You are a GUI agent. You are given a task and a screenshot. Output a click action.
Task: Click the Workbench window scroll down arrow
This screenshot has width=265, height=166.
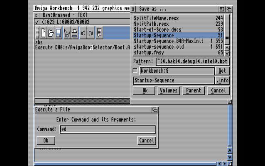tap(230, 157)
